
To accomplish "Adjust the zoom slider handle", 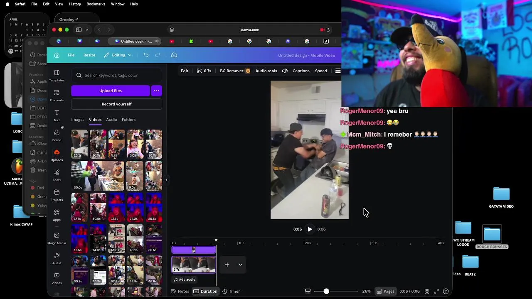I will tap(326, 292).
